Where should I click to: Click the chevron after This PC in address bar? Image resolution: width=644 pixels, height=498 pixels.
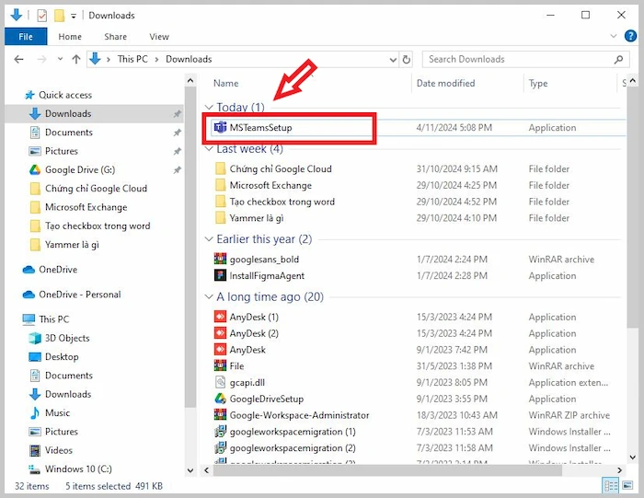157,60
